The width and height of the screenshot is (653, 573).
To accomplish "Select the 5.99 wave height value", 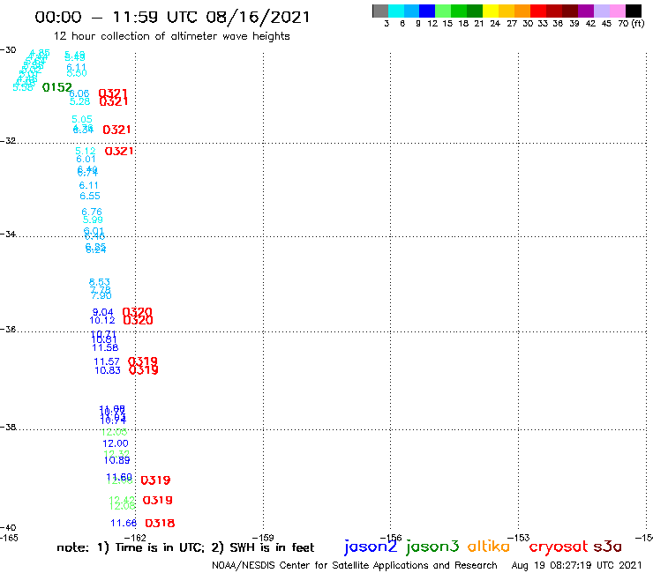I will coord(93,220).
